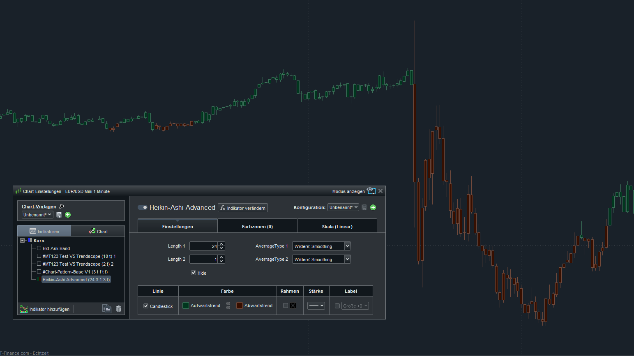Select Heikin-Ashi Advanced (24 3 1 3 t) row
The height and width of the screenshot is (356, 634).
point(76,280)
